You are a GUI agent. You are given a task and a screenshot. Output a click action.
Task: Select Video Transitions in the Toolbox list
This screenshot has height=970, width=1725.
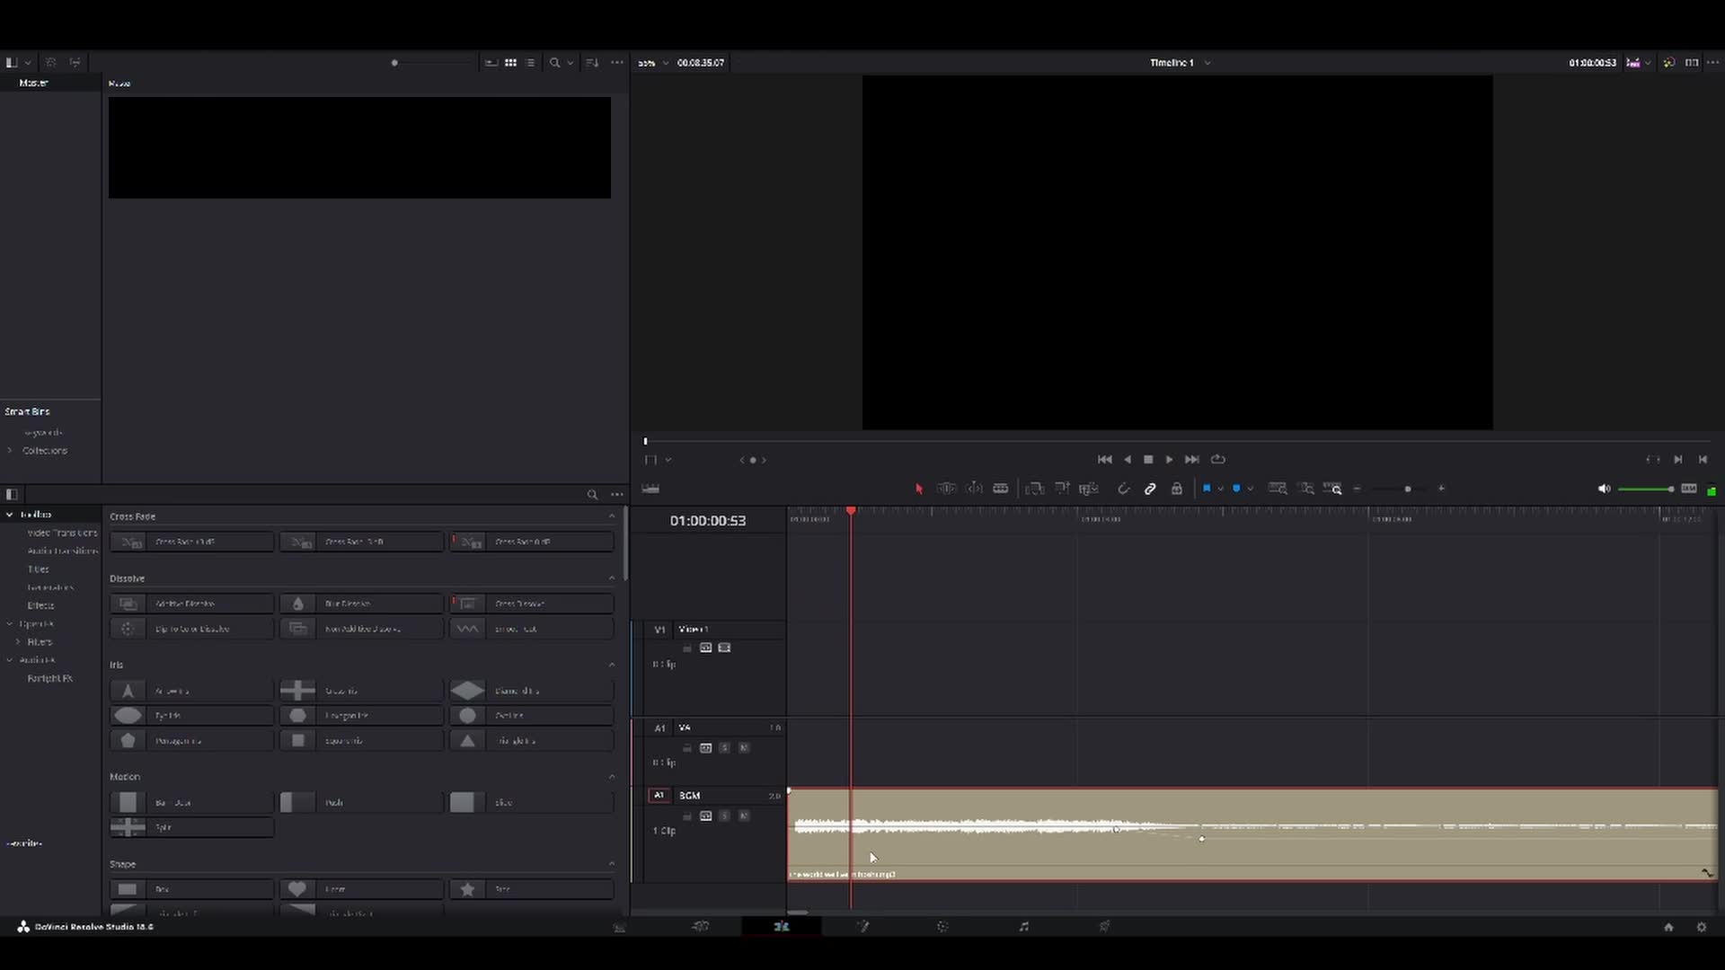click(x=61, y=532)
